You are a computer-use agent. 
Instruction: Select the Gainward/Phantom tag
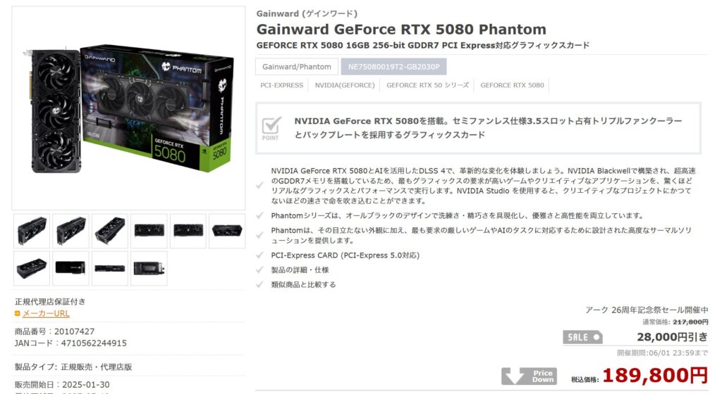[297, 67]
